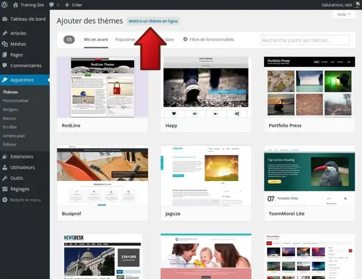Open the comments bubble in admin bar

tap(51, 5)
